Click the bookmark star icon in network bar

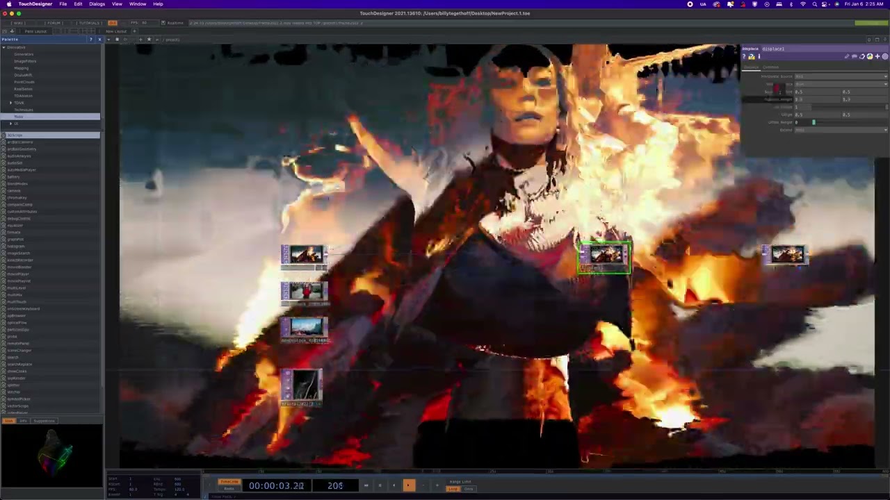(148, 40)
